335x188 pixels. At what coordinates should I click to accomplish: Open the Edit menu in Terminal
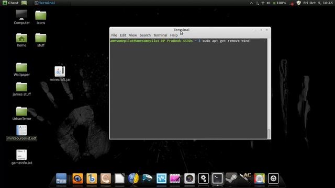pos(123,35)
